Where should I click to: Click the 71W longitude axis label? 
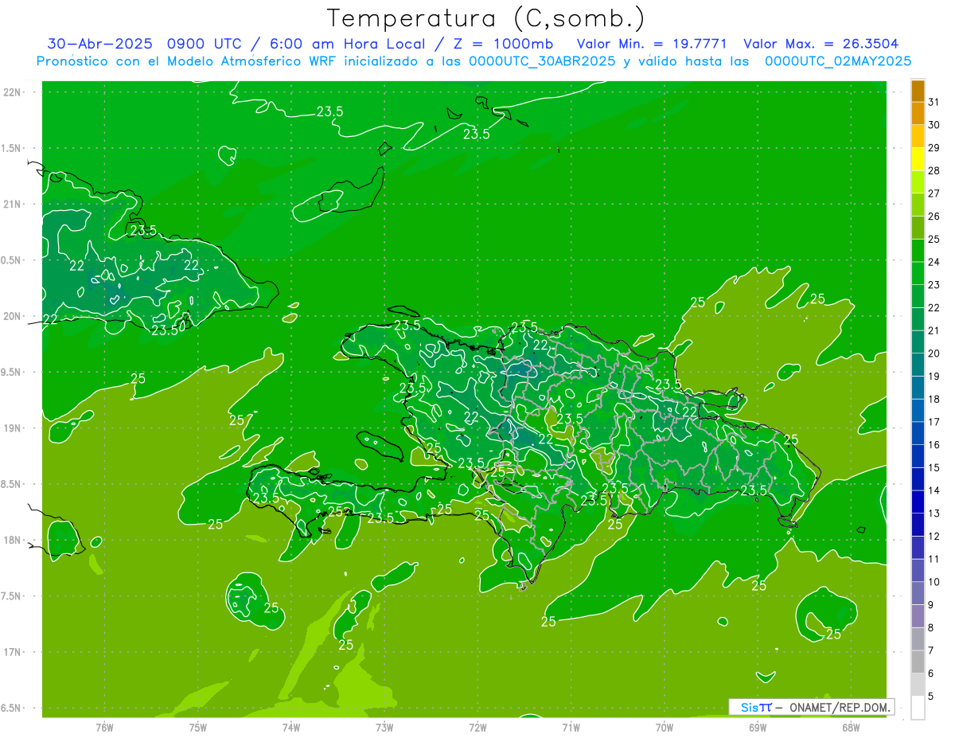(571, 727)
